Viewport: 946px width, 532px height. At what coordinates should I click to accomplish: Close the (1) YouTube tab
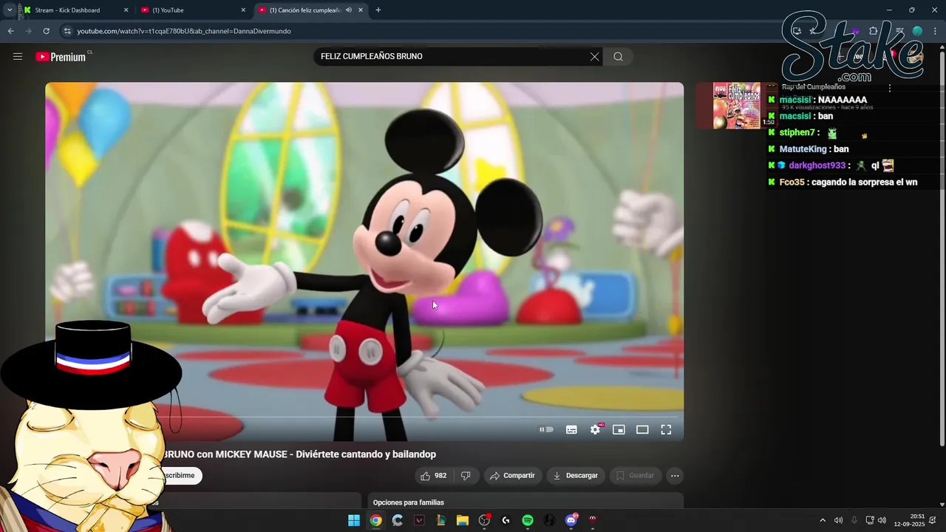pyautogui.click(x=243, y=10)
